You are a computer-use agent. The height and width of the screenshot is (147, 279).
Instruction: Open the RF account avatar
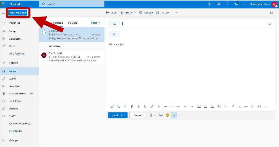coord(274,4)
